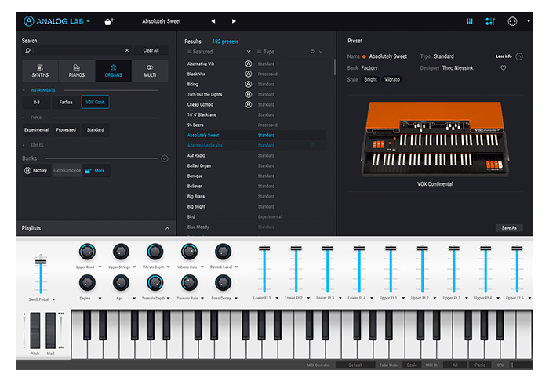
Task: Toggle the Processed type filter
Action: (x=66, y=130)
